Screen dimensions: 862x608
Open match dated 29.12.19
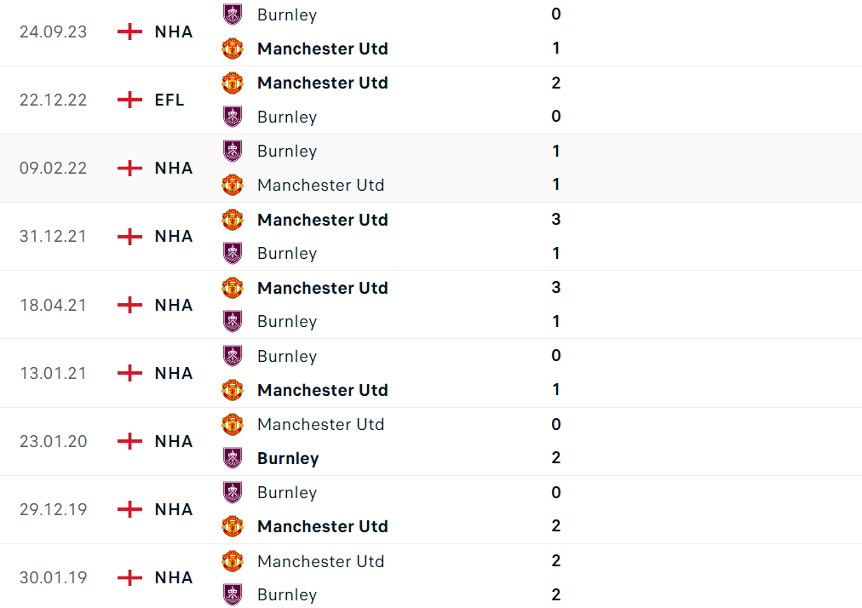(53, 509)
